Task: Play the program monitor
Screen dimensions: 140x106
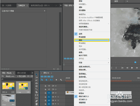Action: pyautogui.click(x=132, y=68)
